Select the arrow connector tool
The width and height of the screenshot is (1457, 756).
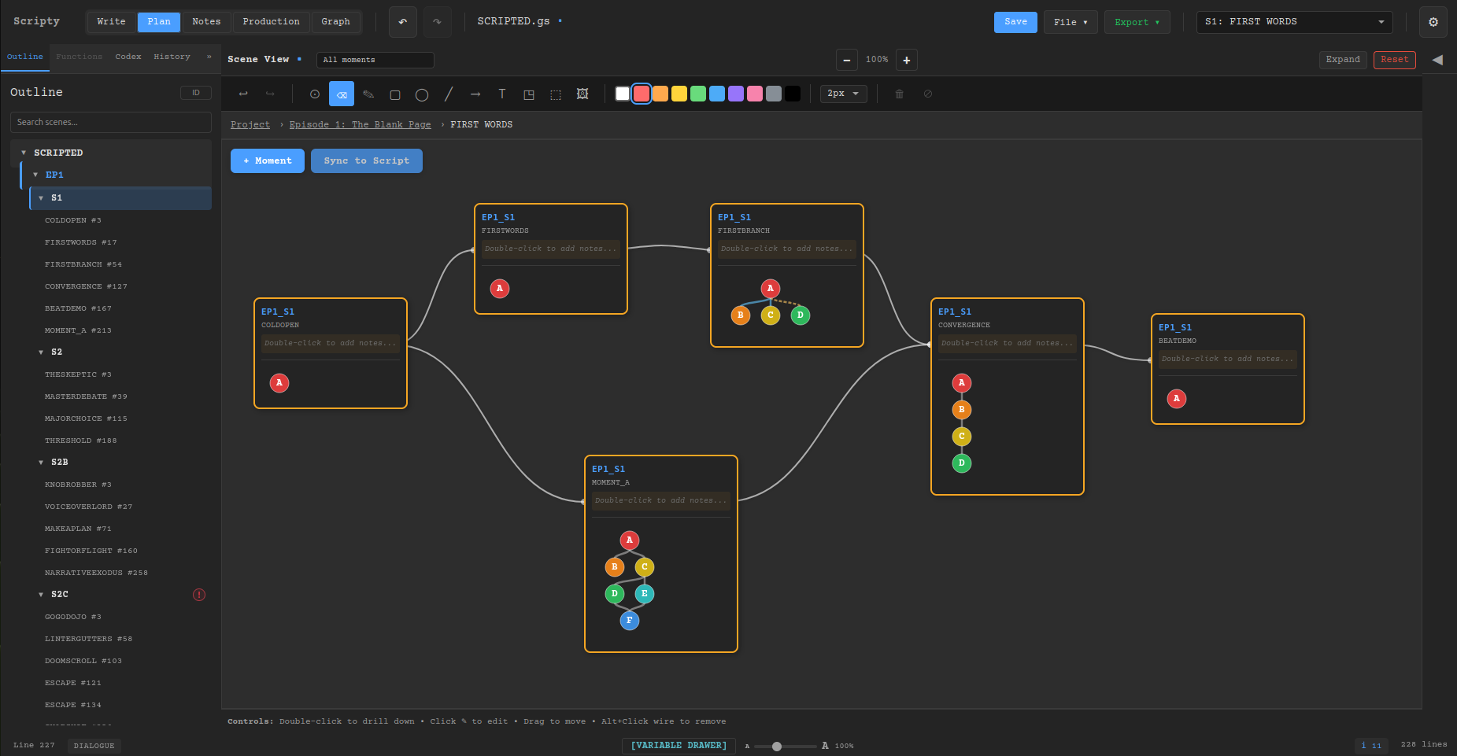click(x=475, y=94)
